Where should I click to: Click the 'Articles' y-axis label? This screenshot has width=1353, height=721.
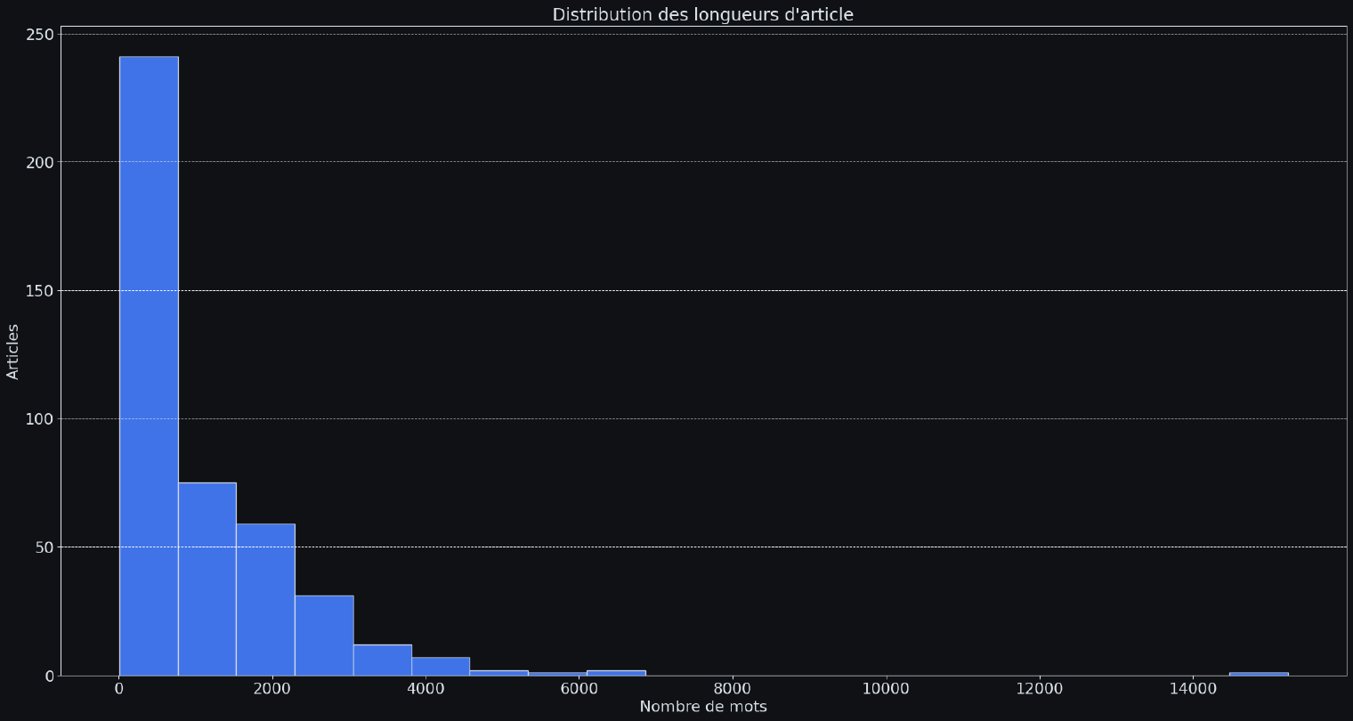(13, 352)
